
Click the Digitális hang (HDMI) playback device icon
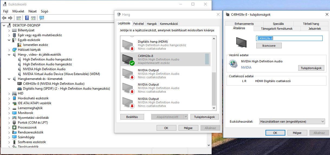128,45
